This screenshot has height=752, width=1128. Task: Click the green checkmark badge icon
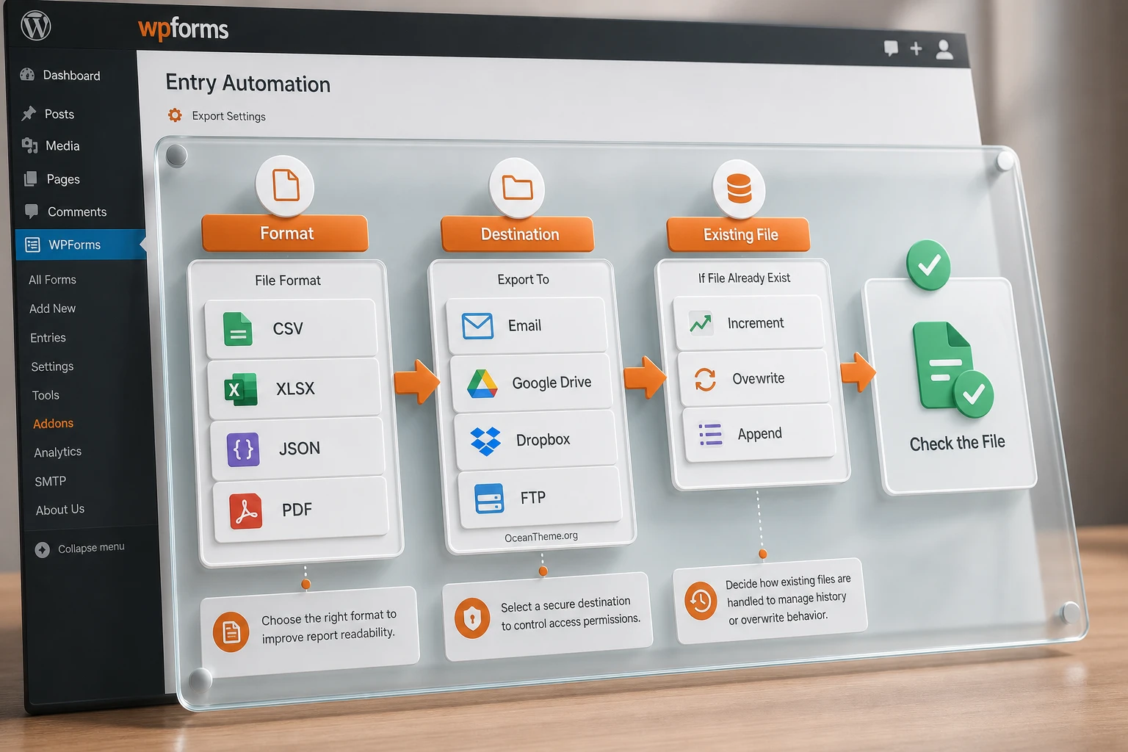point(929,264)
